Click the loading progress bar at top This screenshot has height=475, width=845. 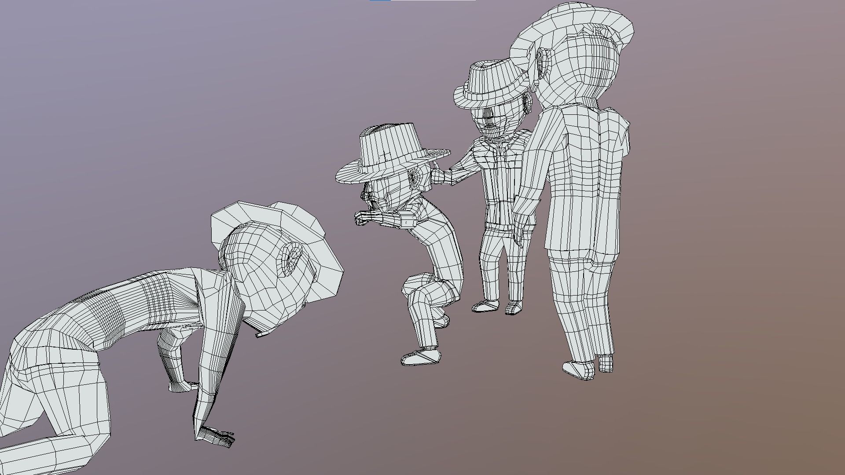(x=422, y=0)
